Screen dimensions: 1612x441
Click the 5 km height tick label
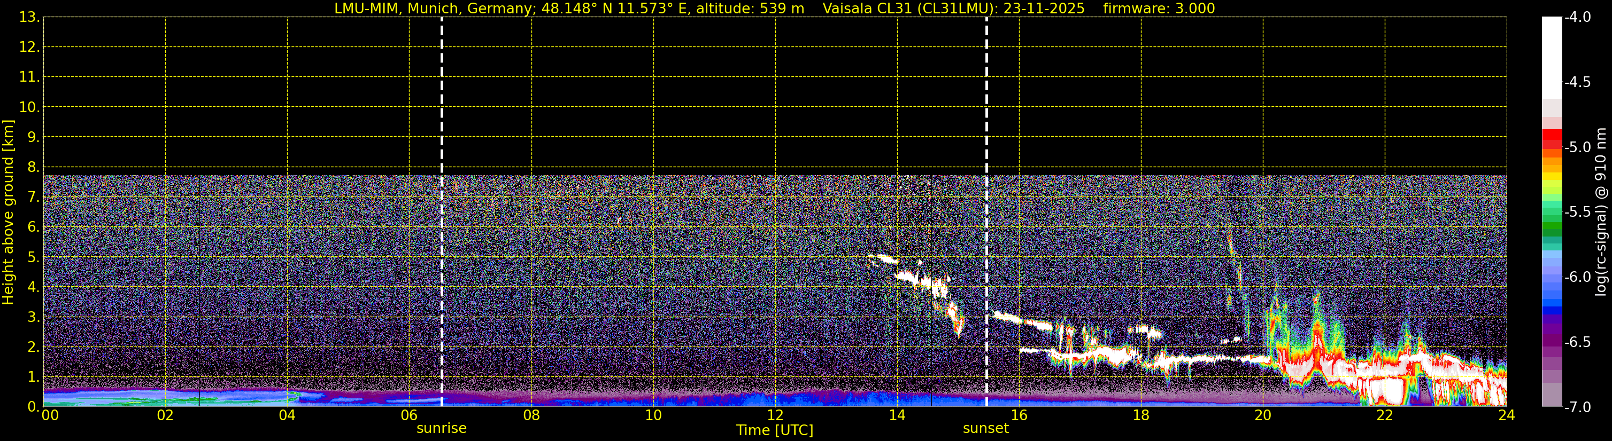coord(33,257)
